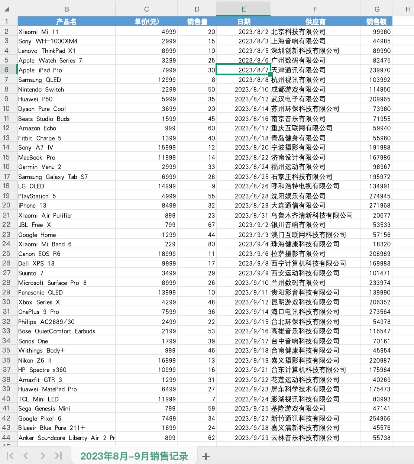Select the Bose QuietComfort Earbuds cell

pos(67,331)
